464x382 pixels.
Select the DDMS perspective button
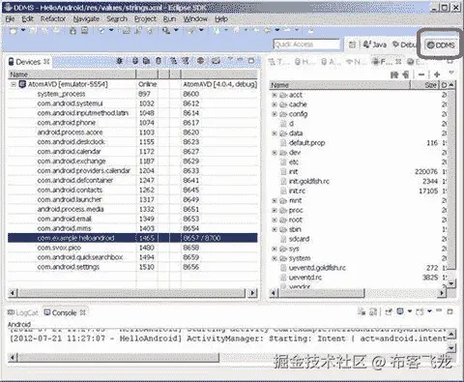point(441,45)
